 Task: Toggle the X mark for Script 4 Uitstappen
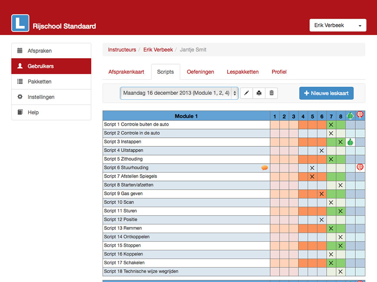[321, 150]
